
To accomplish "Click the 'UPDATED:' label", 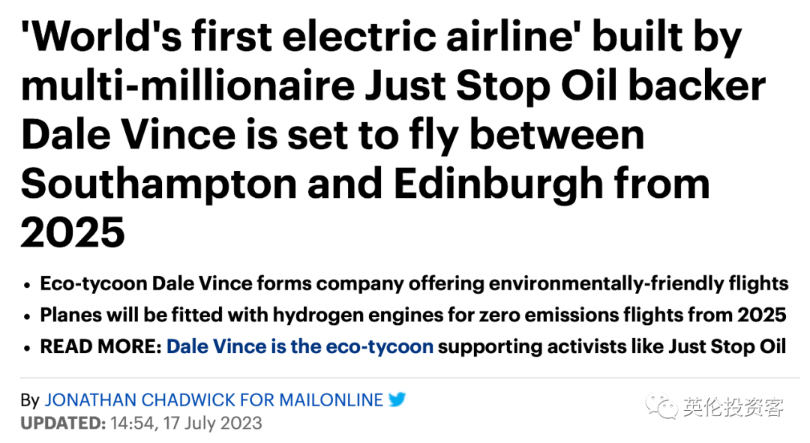I will tap(63, 424).
